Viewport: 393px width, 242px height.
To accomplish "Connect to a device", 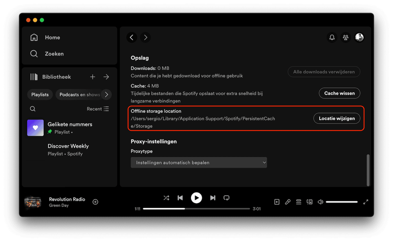I will 310,202.
